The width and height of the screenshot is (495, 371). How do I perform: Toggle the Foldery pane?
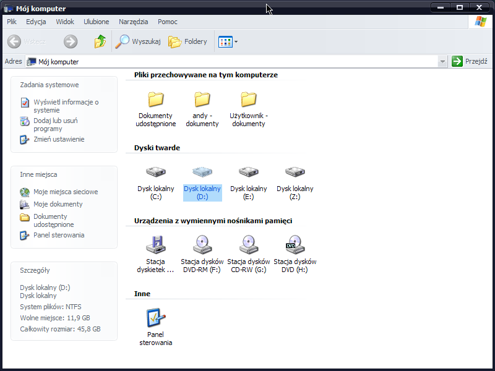point(188,41)
